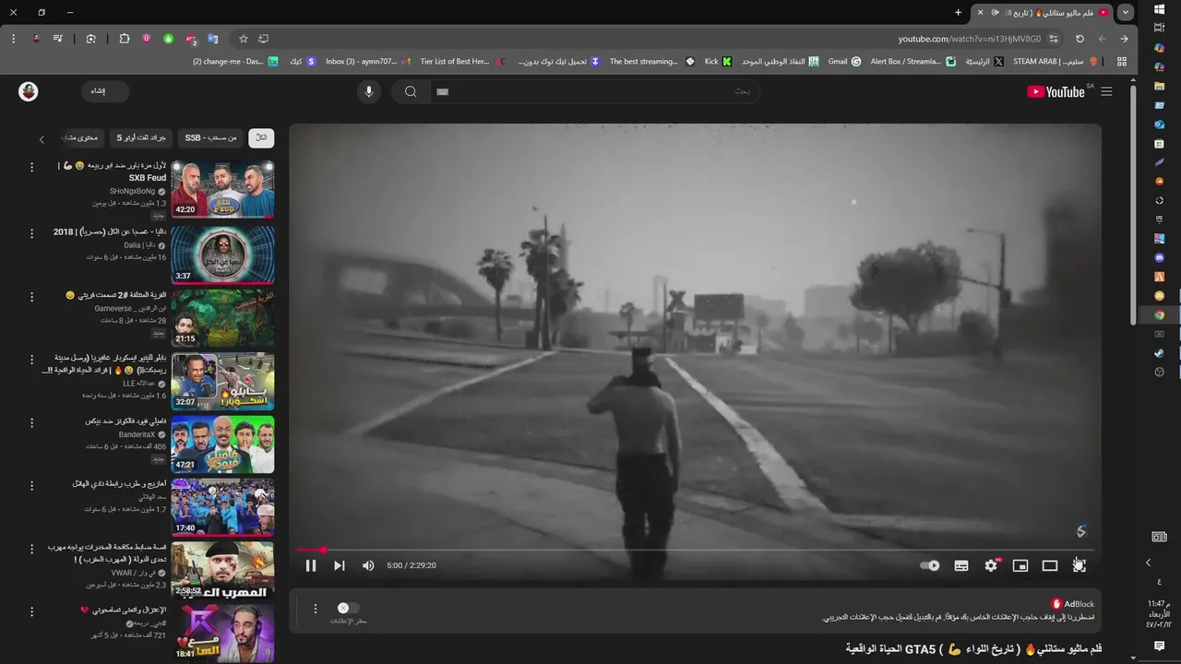Open channel SHoNgxBoNg link
The width and height of the screenshot is (1181, 664).
pyautogui.click(x=132, y=191)
